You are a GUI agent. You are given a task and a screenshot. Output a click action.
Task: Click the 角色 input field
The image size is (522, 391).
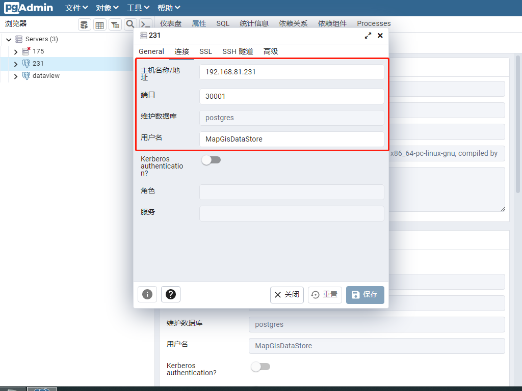[292, 192]
